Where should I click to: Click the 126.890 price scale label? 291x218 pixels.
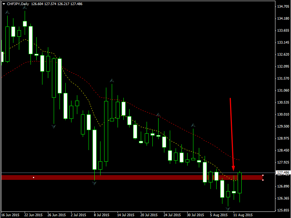tap(283, 186)
